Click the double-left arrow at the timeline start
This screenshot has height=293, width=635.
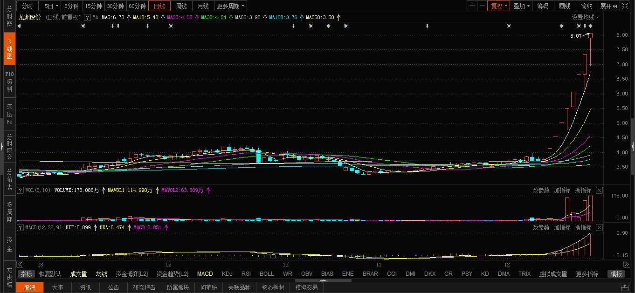(x=20, y=264)
